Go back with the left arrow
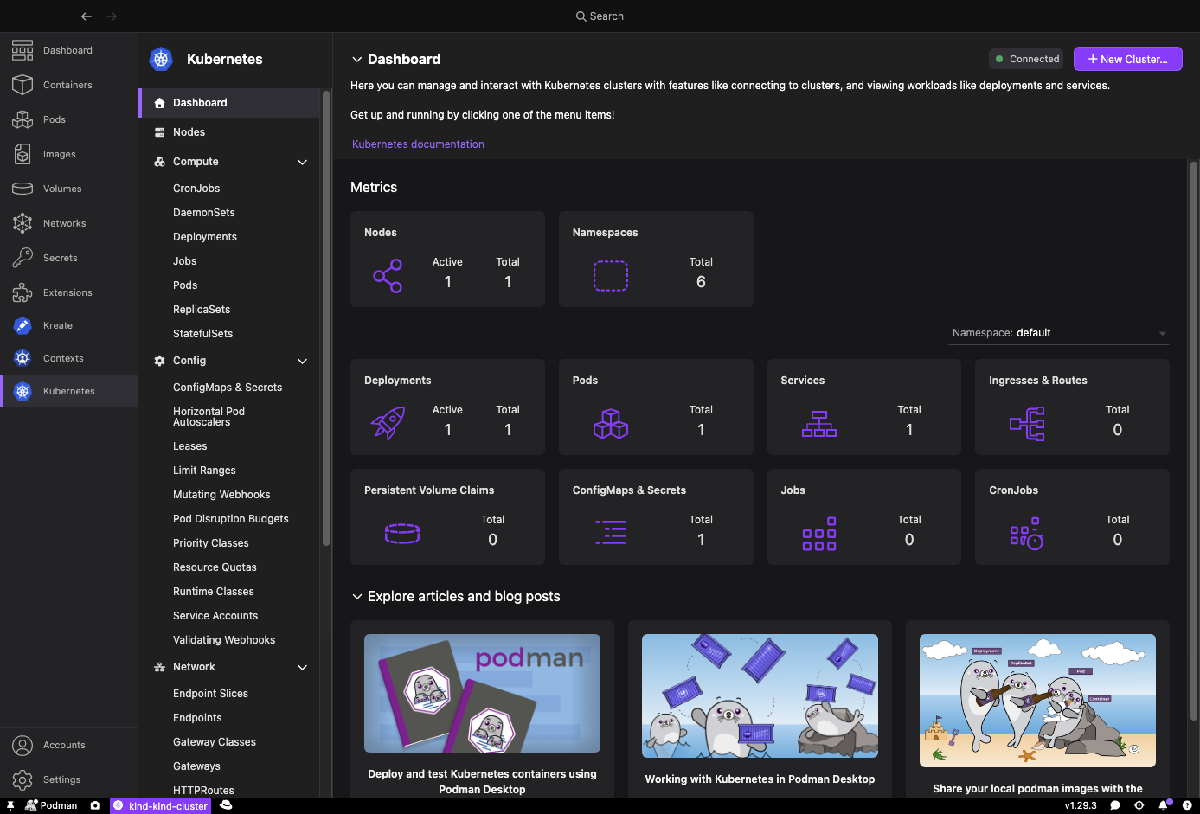The width and height of the screenshot is (1200, 814). pos(86,16)
